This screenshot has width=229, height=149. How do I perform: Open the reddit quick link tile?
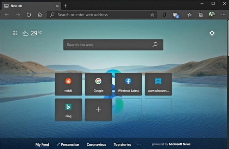click(x=68, y=84)
